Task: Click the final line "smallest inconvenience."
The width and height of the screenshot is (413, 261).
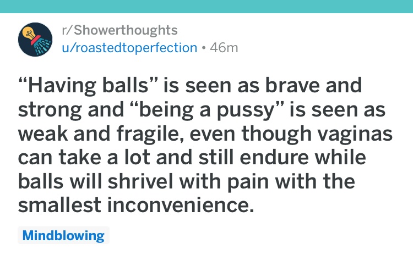Action: coord(136,206)
